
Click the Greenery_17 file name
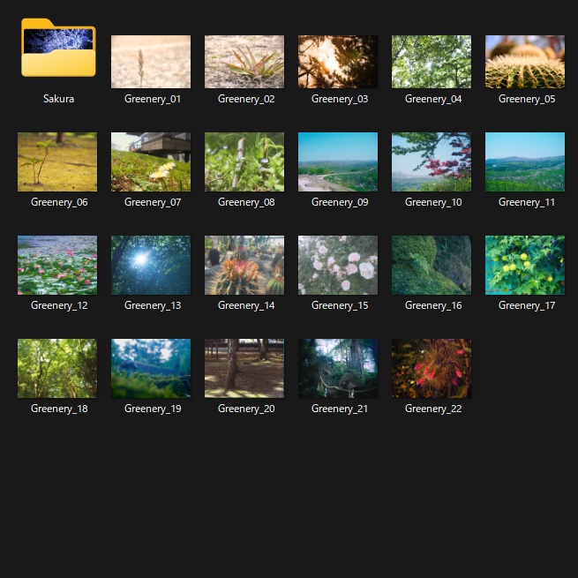[527, 305]
